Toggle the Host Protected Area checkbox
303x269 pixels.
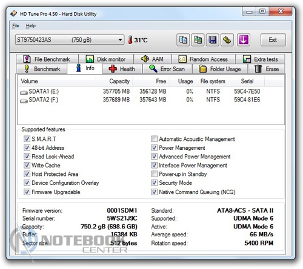27,174
